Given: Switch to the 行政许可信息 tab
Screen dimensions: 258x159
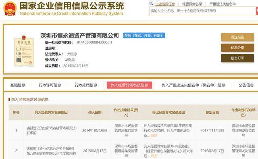Looking at the screenshot, I should [x=50, y=85].
